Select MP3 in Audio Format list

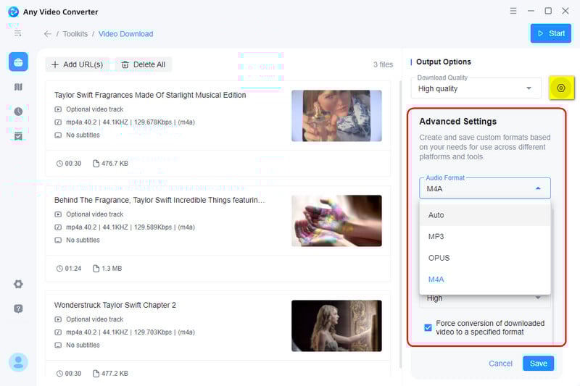point(485,236)
